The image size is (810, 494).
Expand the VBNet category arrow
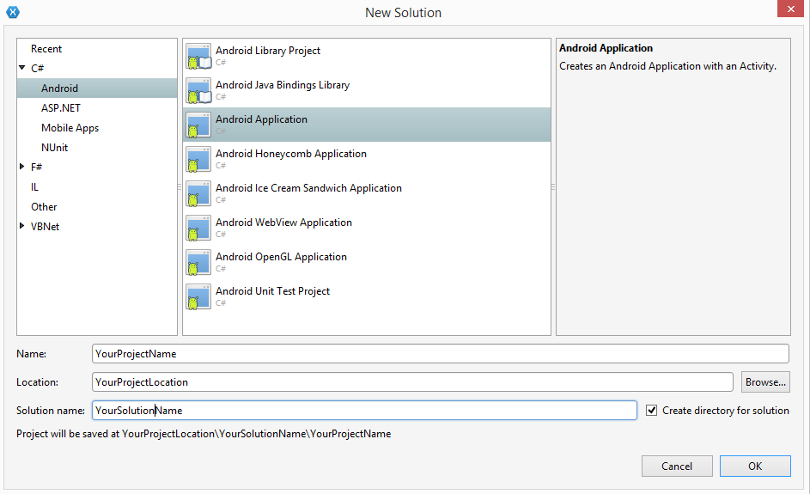point(22,226)
